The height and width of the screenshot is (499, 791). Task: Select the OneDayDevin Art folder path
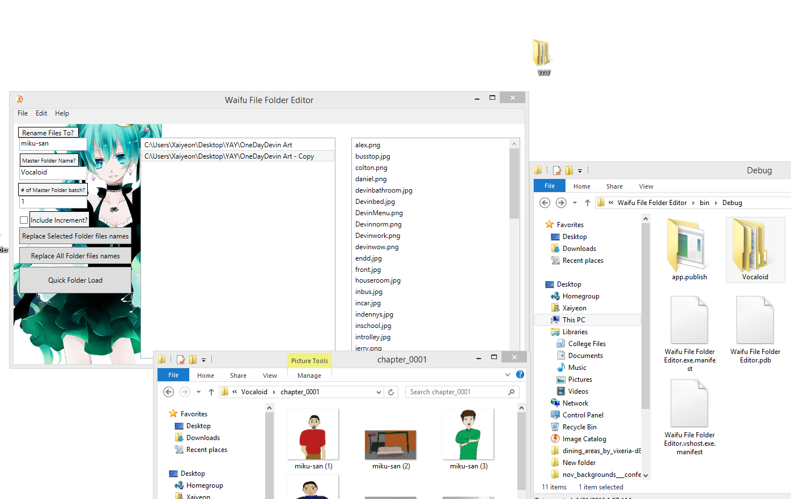[238, 145]
